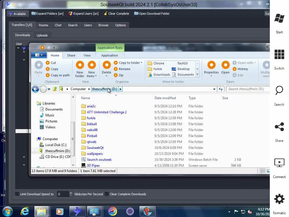
Task: Click the Soulseek bird taskbar icon
Action: click(x=77, y=211)
